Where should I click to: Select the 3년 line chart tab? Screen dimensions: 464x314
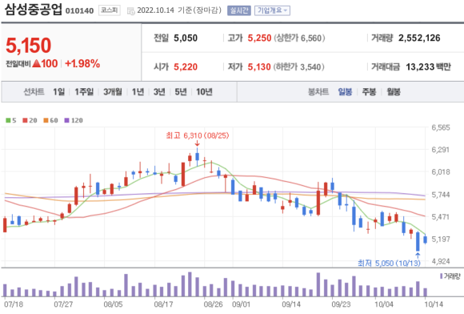pos(159,92)
